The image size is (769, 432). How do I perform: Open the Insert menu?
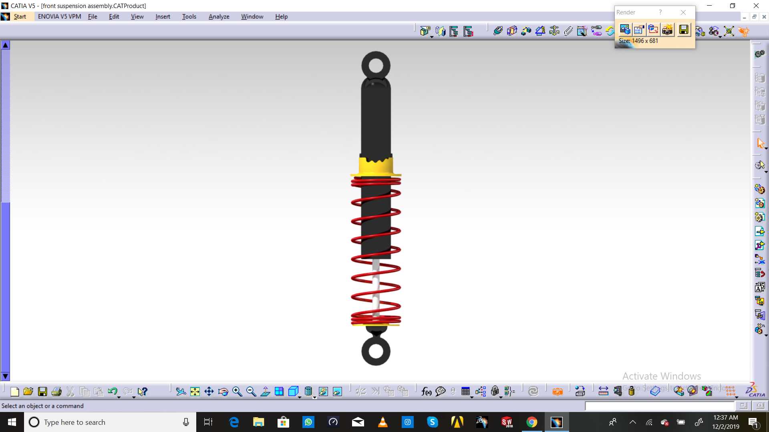163,17
